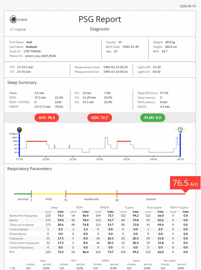Click the Mixed Apnea row label
The height and width of the screenshot is (270, 201).
tap(18, 234)
